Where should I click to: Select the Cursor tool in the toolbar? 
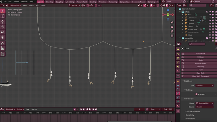[3, 16]
